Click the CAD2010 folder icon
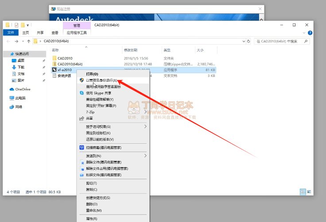The width and height of the screenshot is (326, 222). (54, 58)
